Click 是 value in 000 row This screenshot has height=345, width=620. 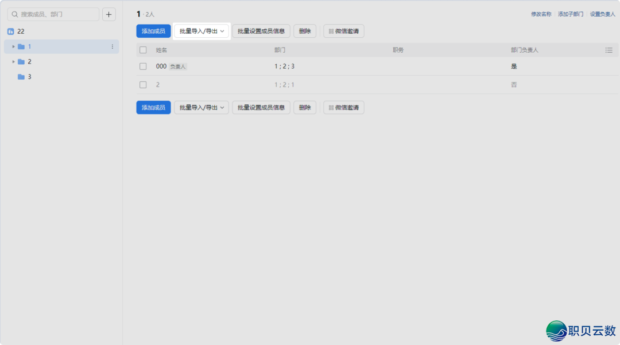point(514,66)
